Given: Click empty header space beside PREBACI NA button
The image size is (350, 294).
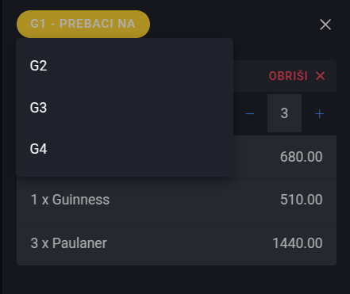Looking at the screenshot, I should (234, 25).
